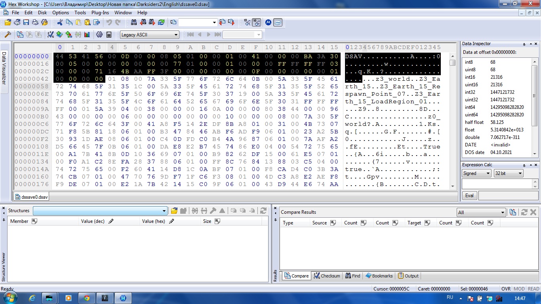Click the Open file folder icon
Image resolution: width=541 pixels, height=304 pixels.
coord(8,23)
